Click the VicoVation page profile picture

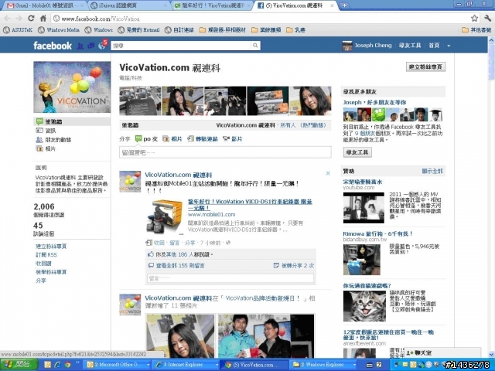pyautogui.click(x=72, y=87)
